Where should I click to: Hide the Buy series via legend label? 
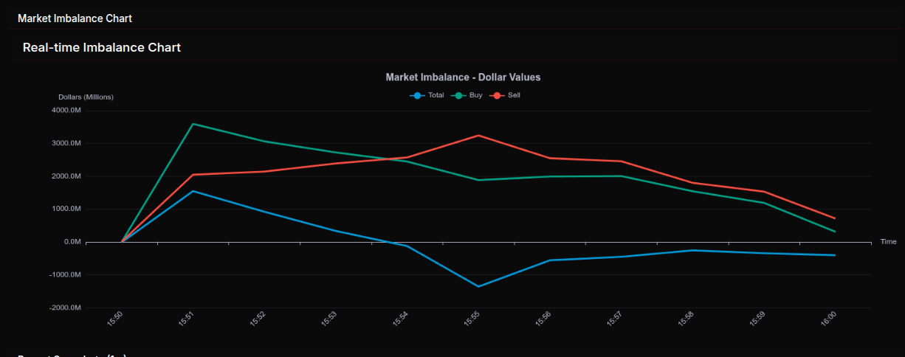click(x=475, y=95)
